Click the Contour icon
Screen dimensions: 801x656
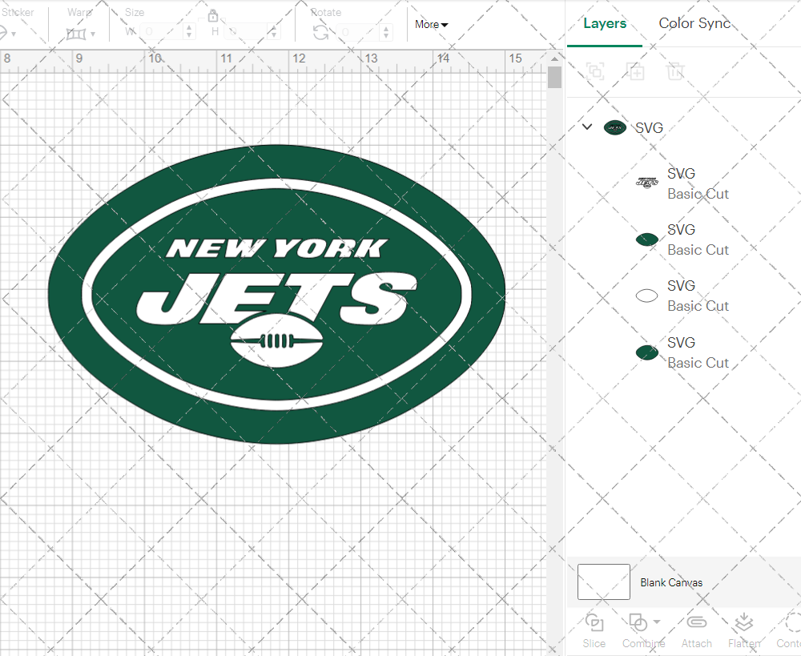791,623
